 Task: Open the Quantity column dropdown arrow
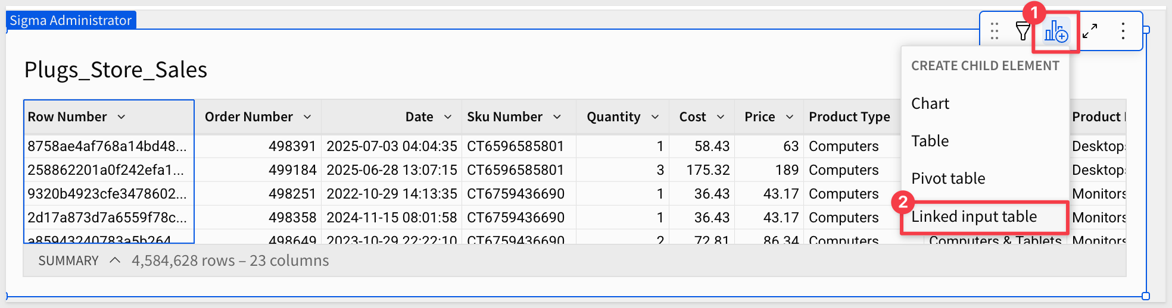coord(655,117)
